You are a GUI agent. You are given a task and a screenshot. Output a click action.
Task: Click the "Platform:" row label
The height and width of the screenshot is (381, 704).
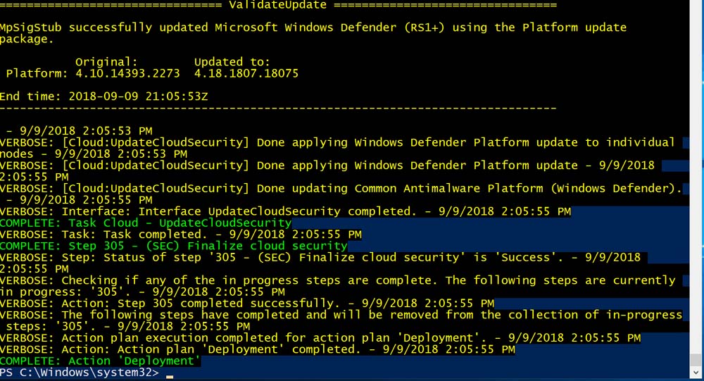pyautogui.click(x=37, y=73)
